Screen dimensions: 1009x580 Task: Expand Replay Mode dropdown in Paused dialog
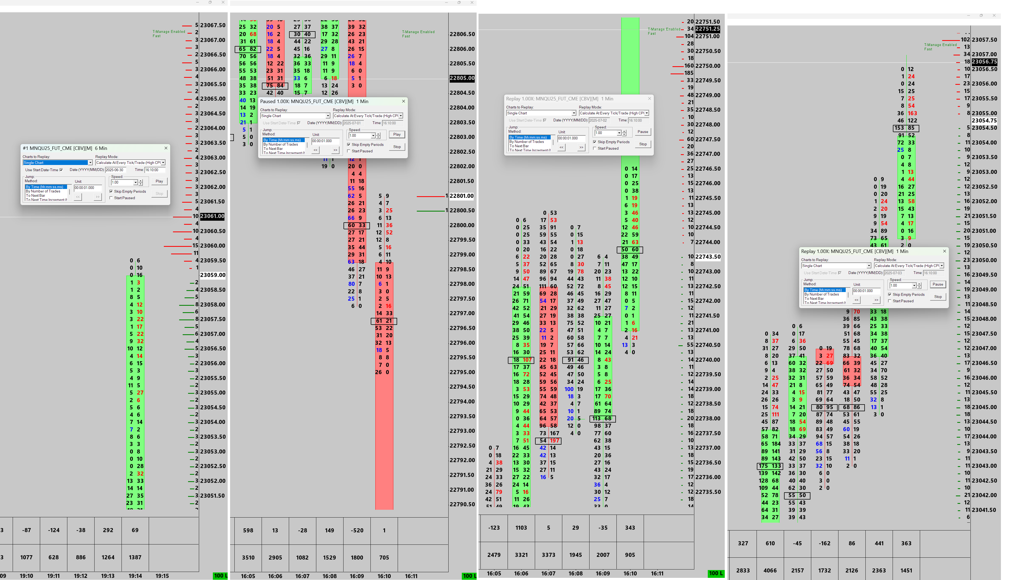click(x=401, y=115)
